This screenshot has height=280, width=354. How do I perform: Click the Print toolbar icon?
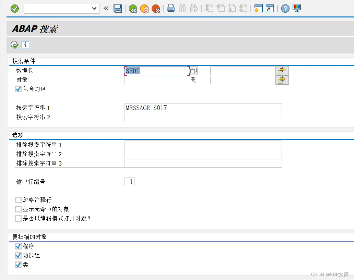(x=171, y=9)
